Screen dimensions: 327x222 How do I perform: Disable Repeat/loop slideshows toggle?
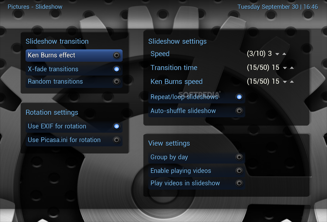pyautogui.click(x=239, y=97)
